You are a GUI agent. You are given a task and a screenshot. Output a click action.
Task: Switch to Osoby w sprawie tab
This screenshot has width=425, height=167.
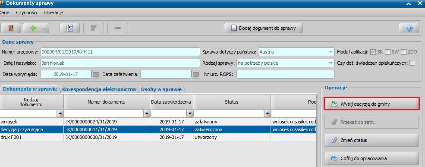coord(161,89)
